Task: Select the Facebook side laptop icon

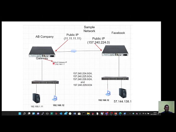Action: (x=108, y=93)
